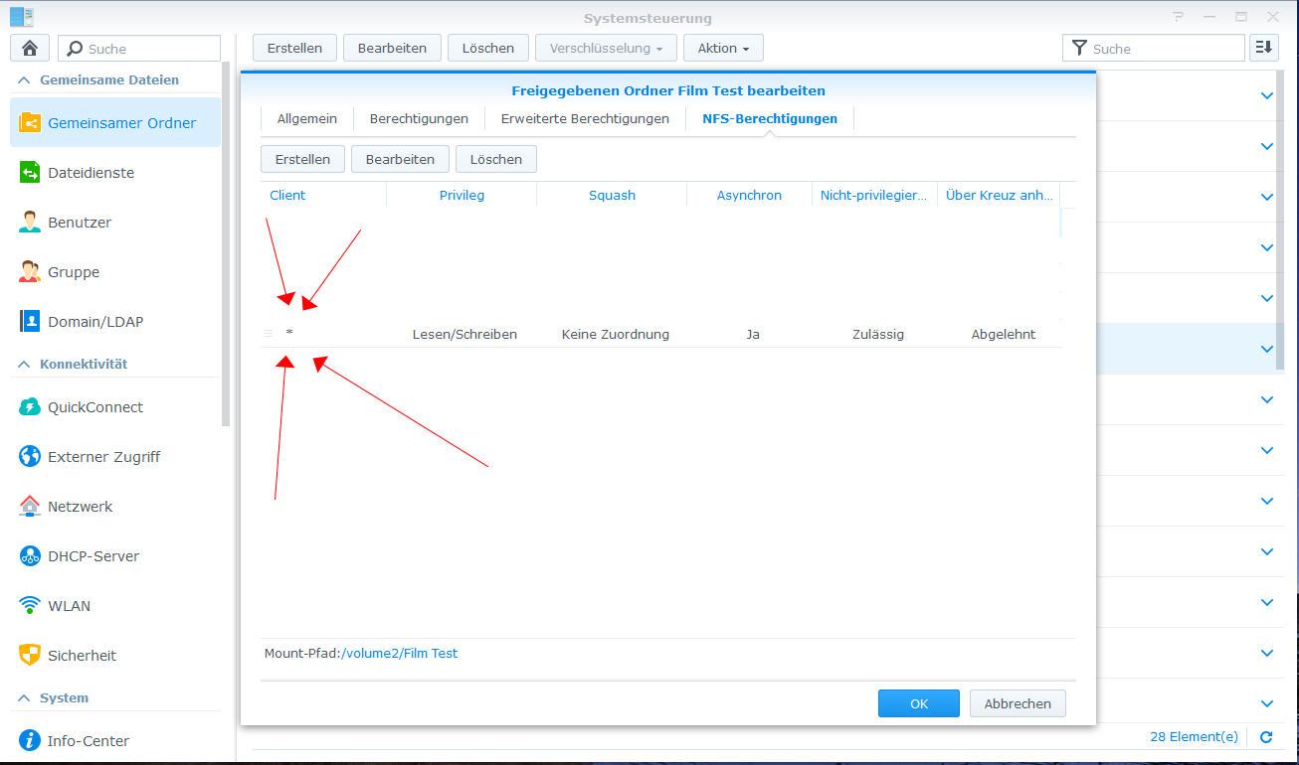
Task: Switch to the Berechtigungen tab
Action: click(x=419, y=118)
